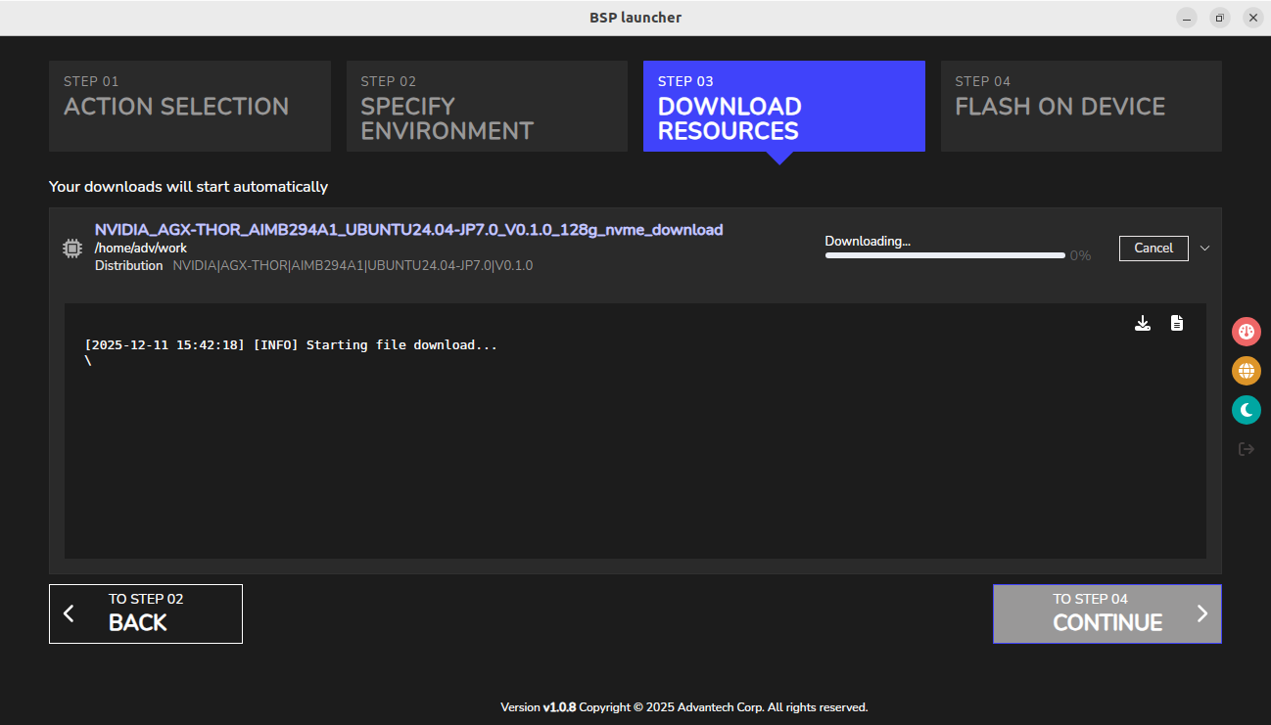
Task: Click CONTINUE to proceed to Step 04
Action: (x=1106, y=613)
